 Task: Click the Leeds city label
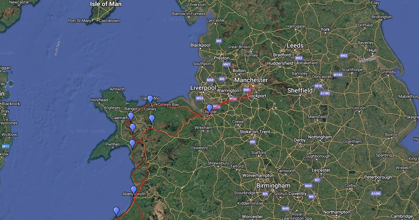coord(295,45)
